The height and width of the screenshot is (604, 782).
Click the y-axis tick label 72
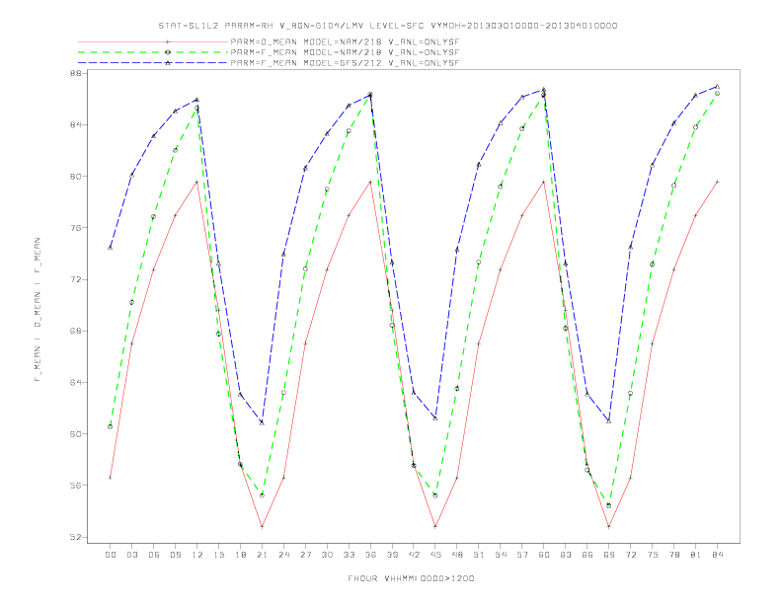point(77,279)
